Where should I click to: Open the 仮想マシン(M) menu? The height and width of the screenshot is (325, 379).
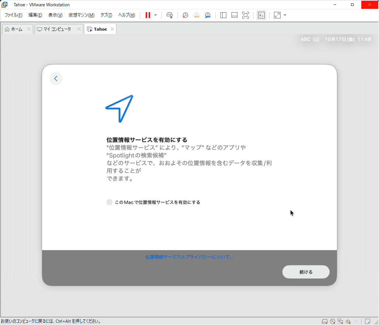coord(81,15)
